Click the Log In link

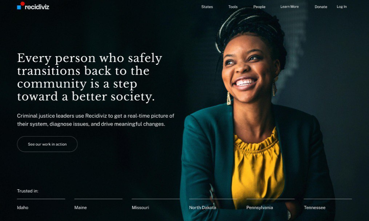[x=341, y=7]
